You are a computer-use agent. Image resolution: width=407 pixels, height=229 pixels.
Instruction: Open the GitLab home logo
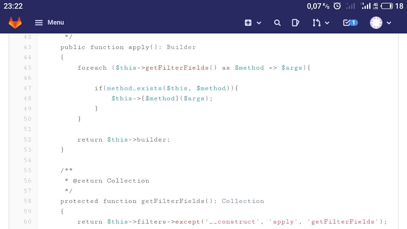(x=15, y=23)
